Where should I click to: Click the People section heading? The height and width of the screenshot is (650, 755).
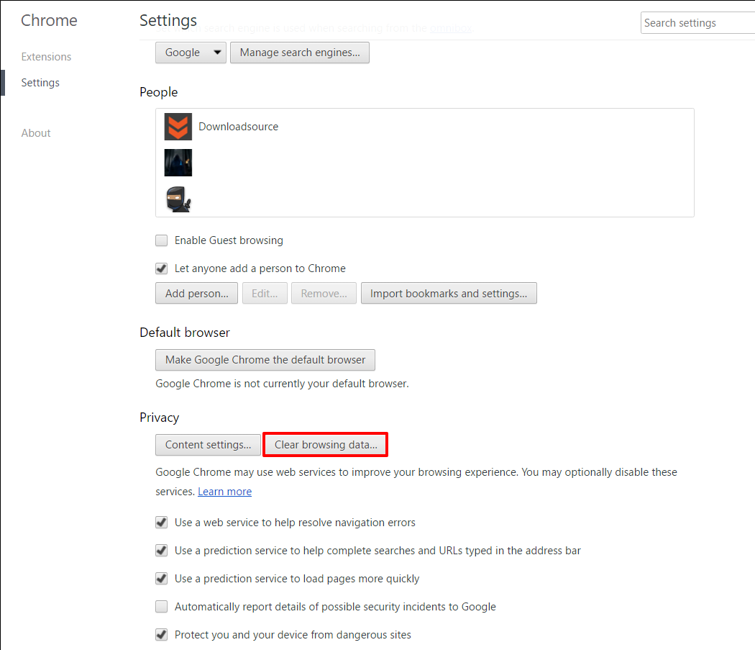pyautogui.click(x=158, y=92)
